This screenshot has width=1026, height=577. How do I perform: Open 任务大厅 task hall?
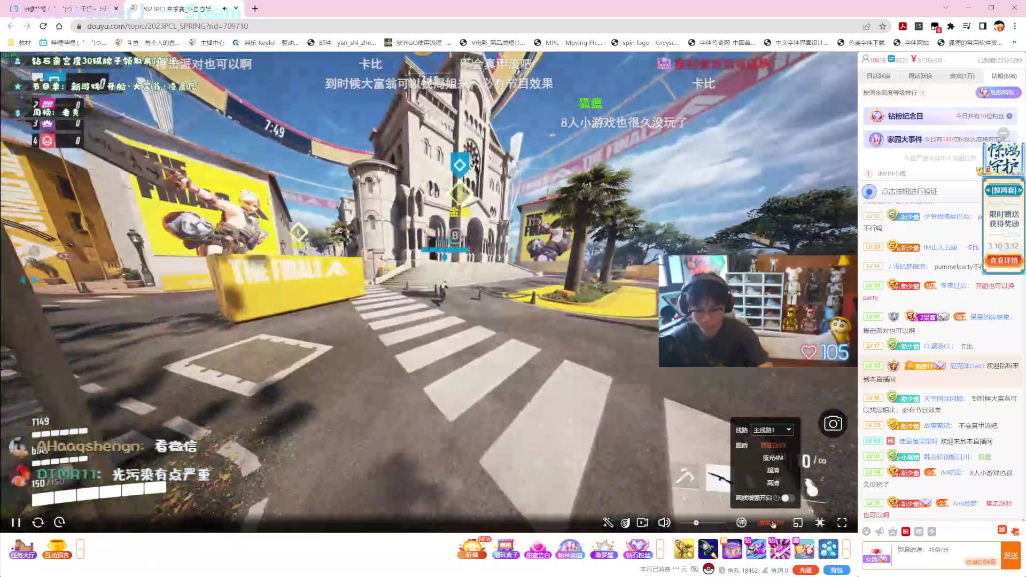(x=23, y=549)
